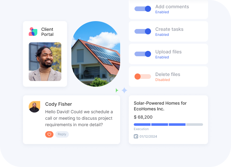The image size is (231, 167).
Task: Click the gray unfilled progress segment
Action: tap(195, 124)
